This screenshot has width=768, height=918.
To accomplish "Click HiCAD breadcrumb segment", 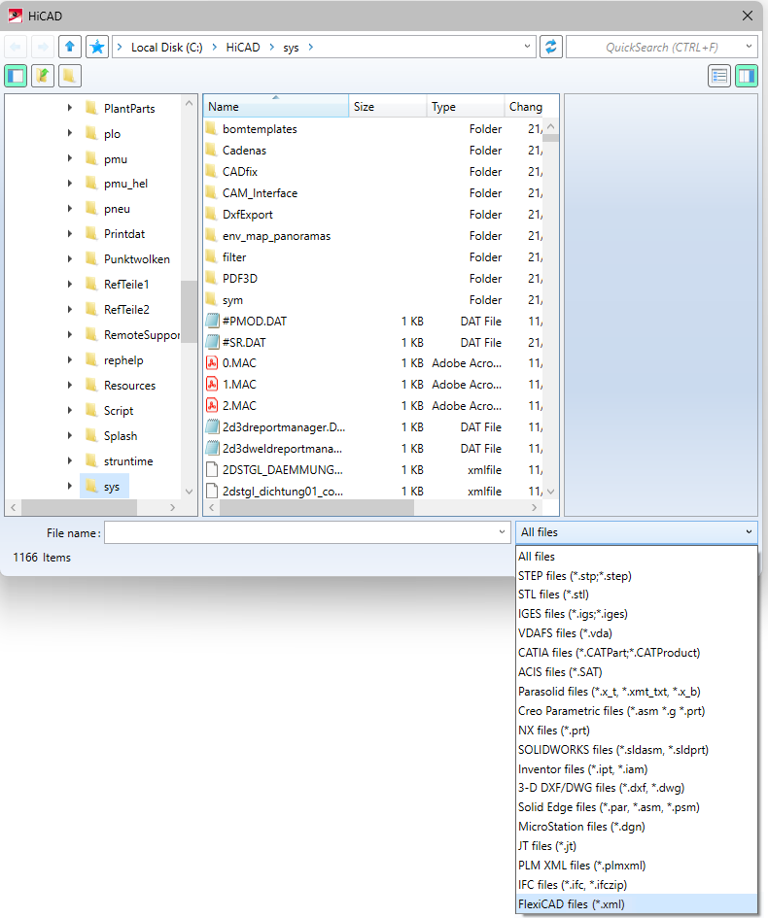I will click(243, 48).
